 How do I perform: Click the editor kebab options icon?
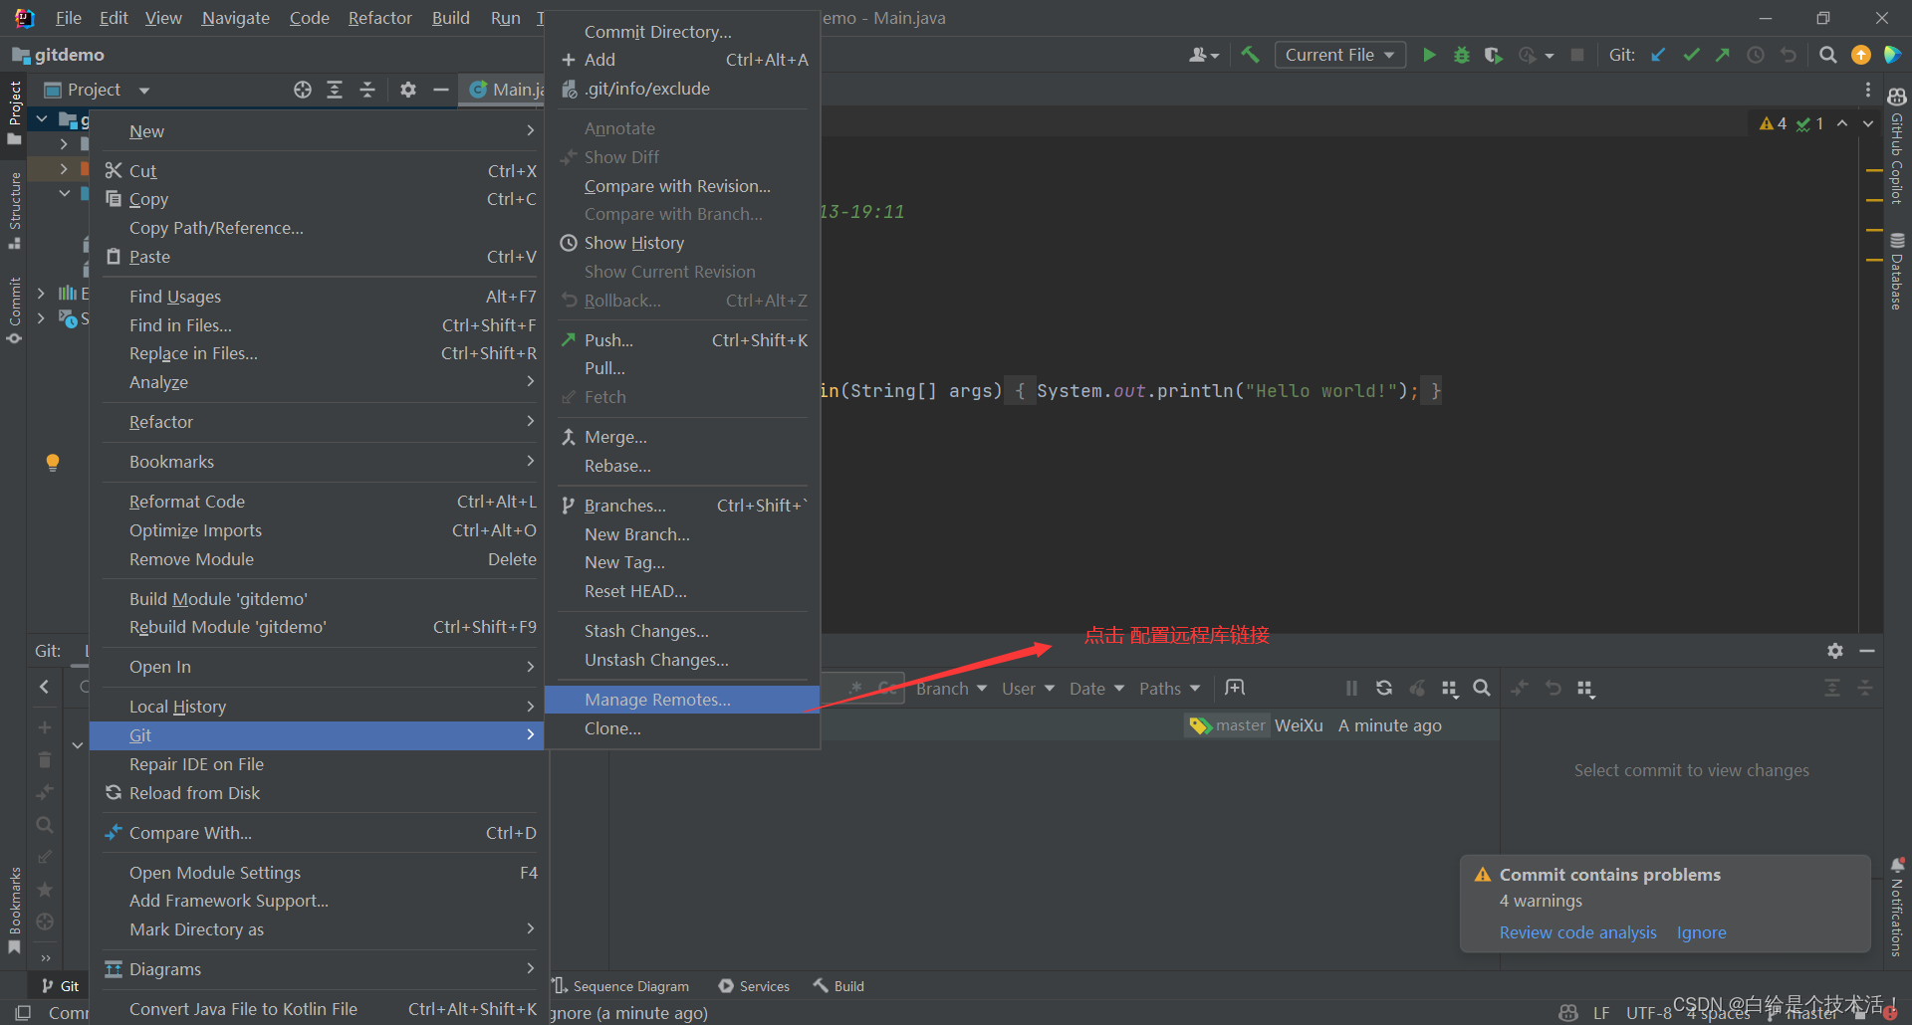1868,90
